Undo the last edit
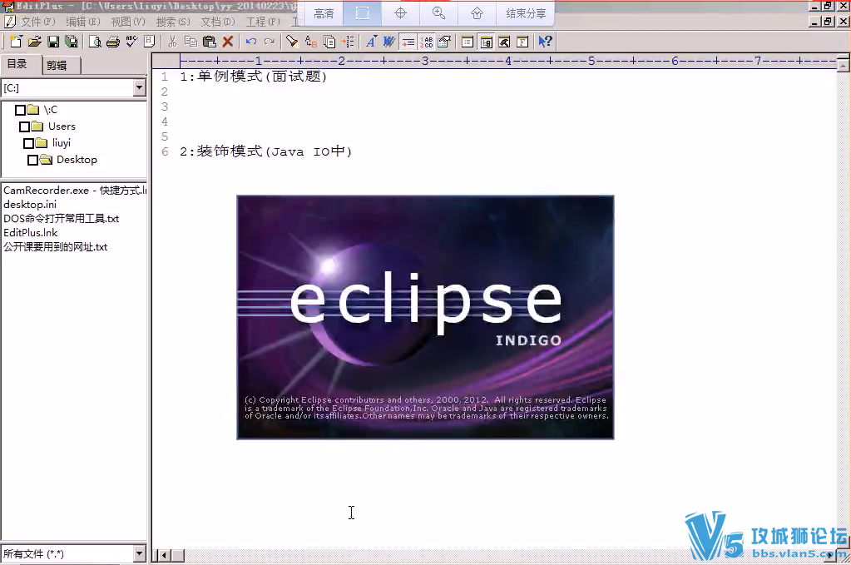The width and height of the screenshot is (851, 565). tap(250, 42)
